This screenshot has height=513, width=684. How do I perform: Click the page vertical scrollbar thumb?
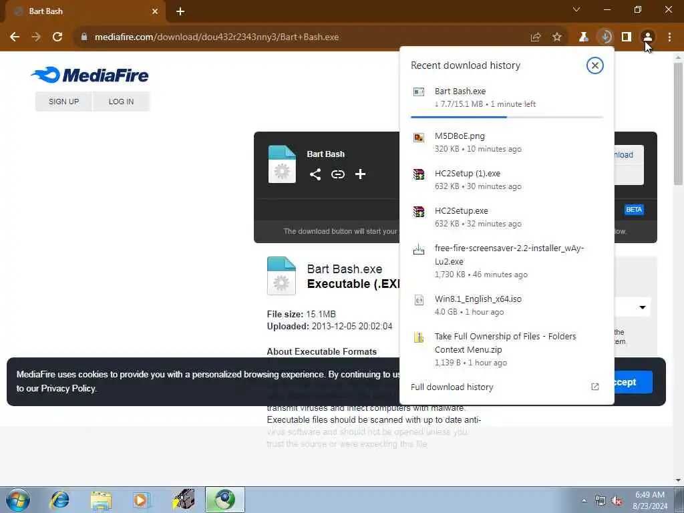pos(678,124)
